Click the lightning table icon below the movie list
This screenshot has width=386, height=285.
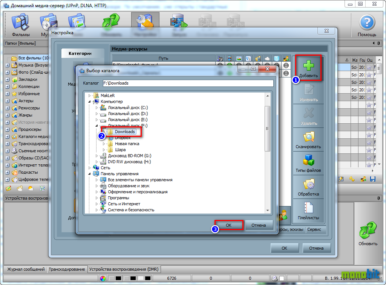coord(341,179)
